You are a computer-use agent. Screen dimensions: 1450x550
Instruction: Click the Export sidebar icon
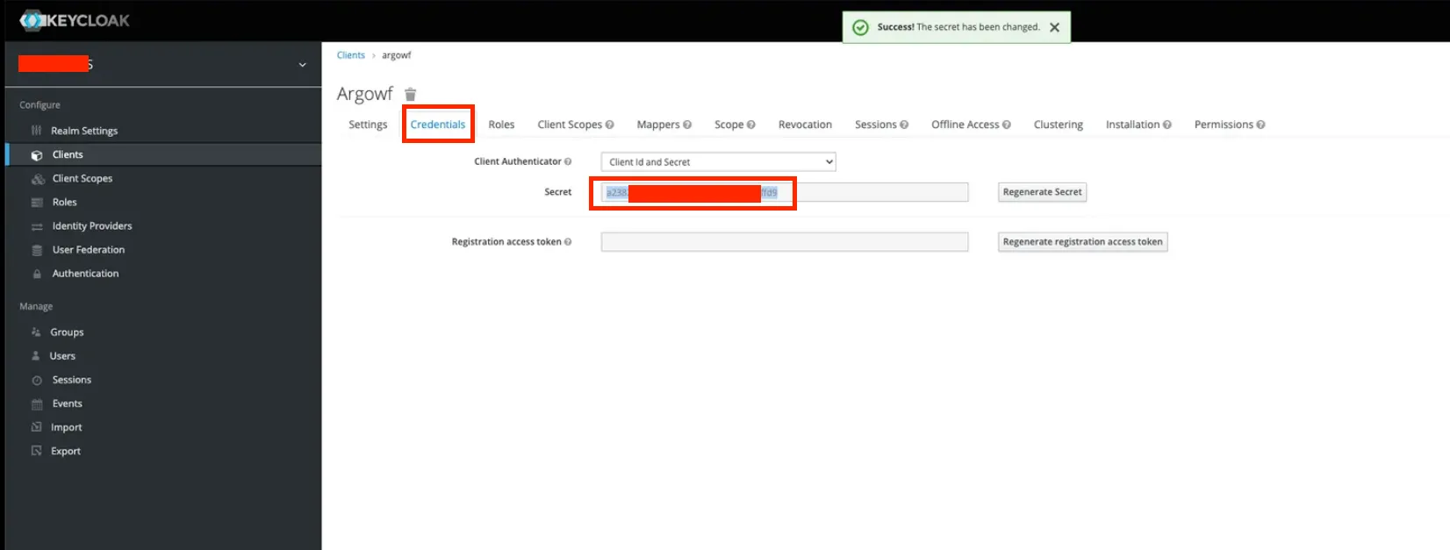(x=37, y=451)
